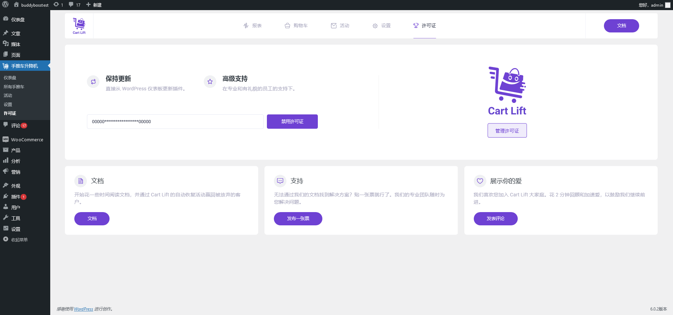Open 设置 submenu under Cart Lift
673x315 pixels.
tap(8, 105)
